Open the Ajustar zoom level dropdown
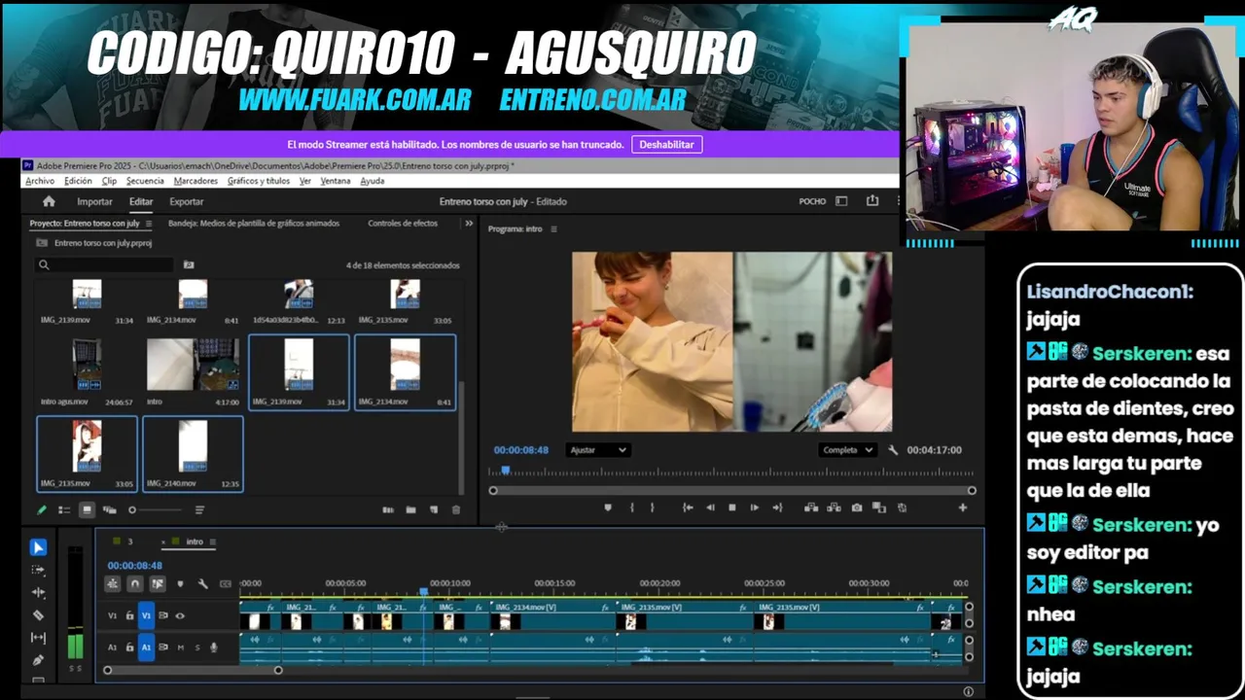Screen dimensions: 1245x700 click(x=598, y=450)
